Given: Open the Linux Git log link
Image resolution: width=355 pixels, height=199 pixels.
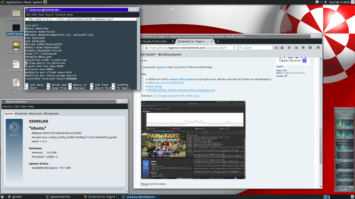Looking at the screenshot, I should (155, 86).
